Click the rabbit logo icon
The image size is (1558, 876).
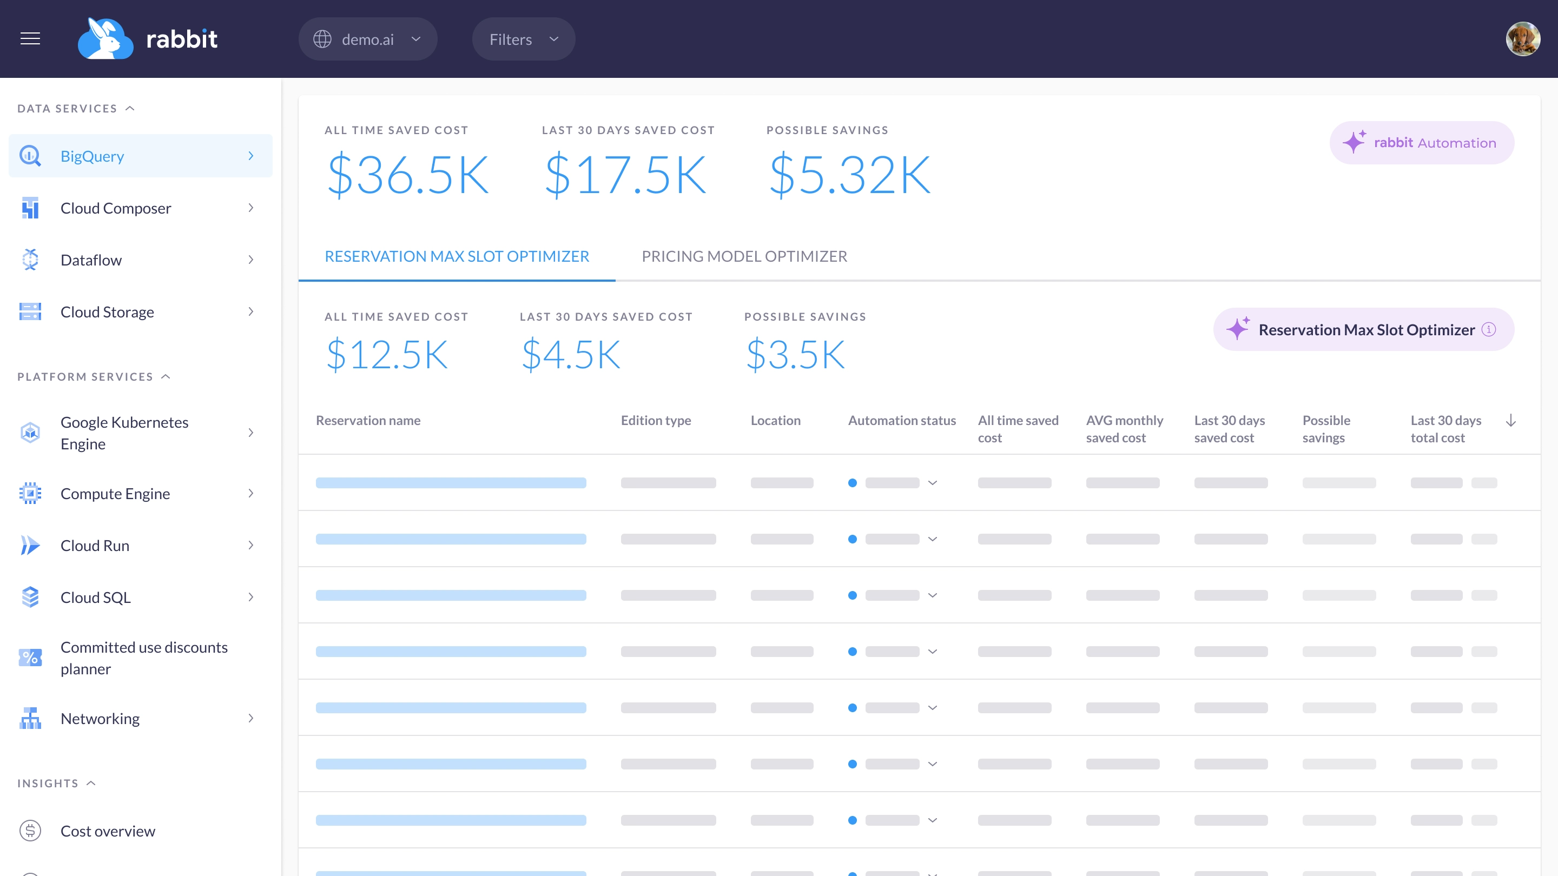point(105,39)
